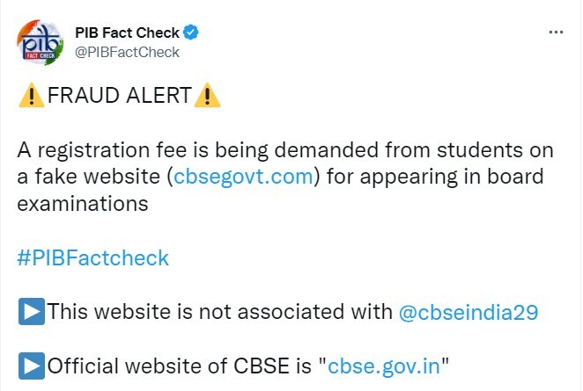583x391 pixels.
Task: Click the arrow emoji before "Official website"
Action: (x=31, y=365)
